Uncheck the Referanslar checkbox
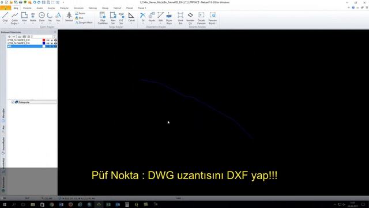This screenshot has height=208, width=369. [13, 102]
